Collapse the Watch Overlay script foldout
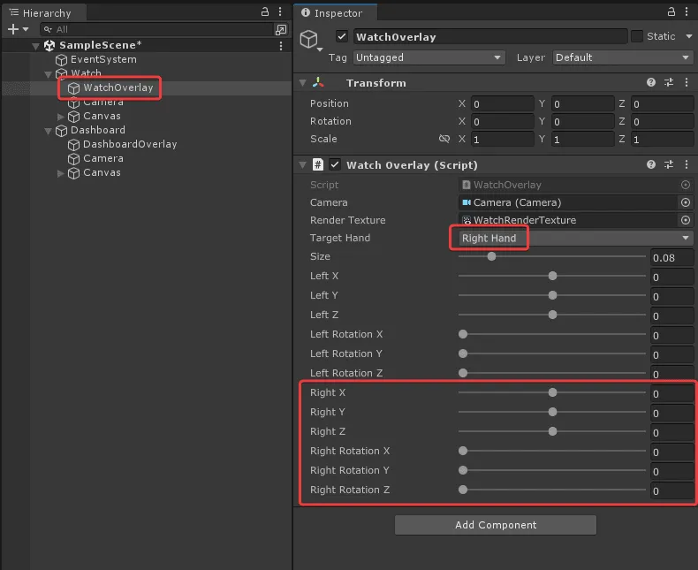698x570 pixels. (x=303, y=165)
